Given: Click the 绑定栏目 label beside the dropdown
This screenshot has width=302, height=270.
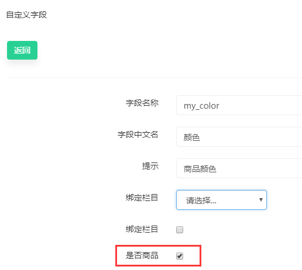Looking at the screenshot, I should click(142, 198).
